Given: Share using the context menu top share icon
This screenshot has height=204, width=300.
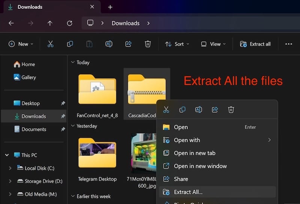Looking at the screenshot, I should (215, 110).
